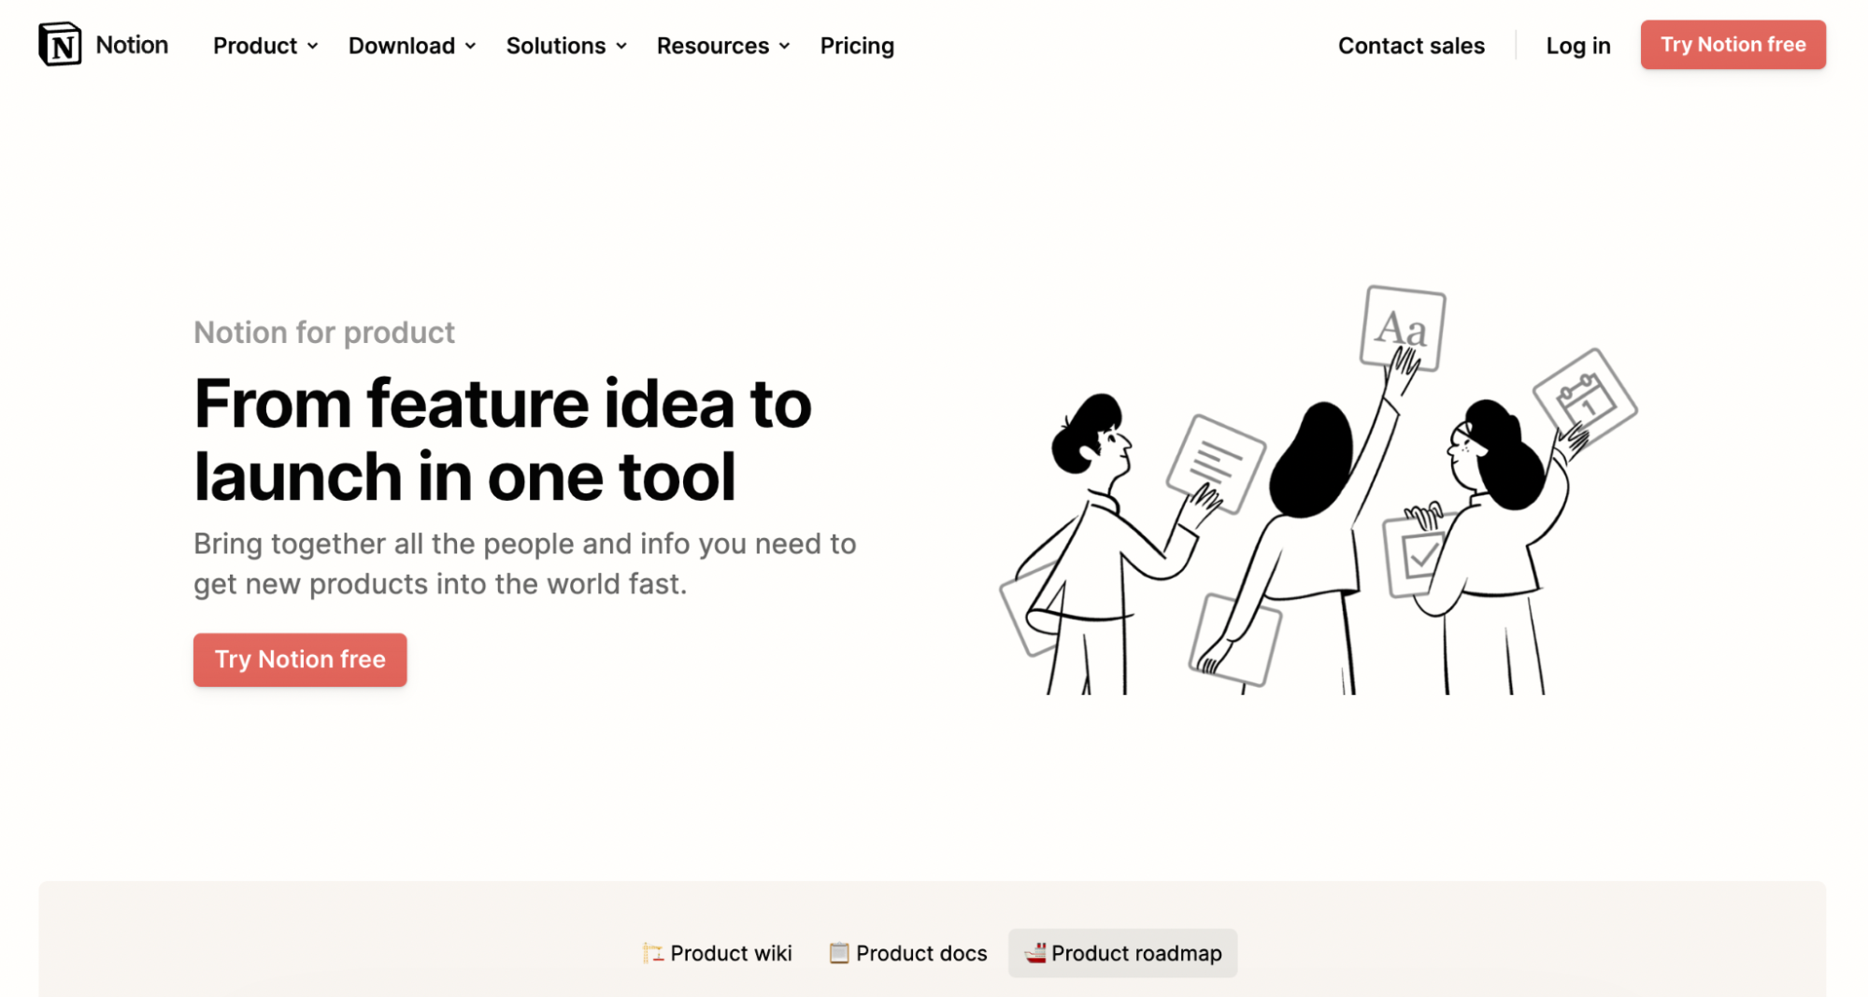Click the Contact sales link
The height and width of the screenshot is (997, 1868).
[x=1411, y=46]
